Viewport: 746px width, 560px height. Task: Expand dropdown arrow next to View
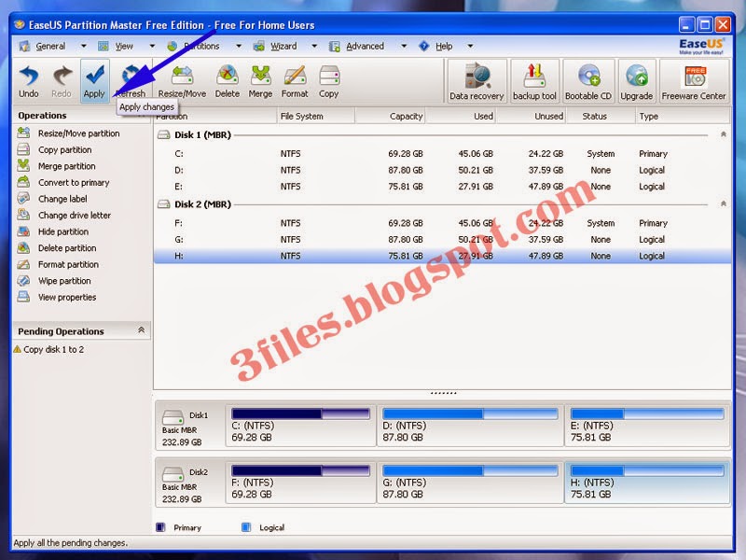pos(152,46)
